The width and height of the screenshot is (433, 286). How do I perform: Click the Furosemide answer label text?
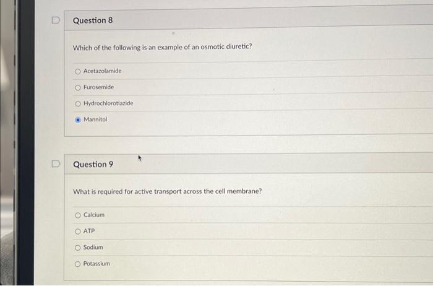pyautogui.click(x=98, y=87)
